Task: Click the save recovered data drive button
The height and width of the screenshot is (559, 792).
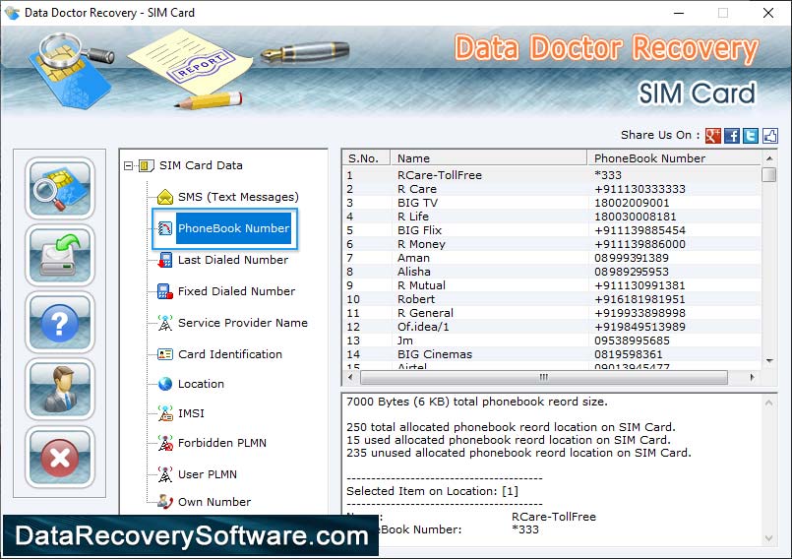Action: tap(60, 255)
